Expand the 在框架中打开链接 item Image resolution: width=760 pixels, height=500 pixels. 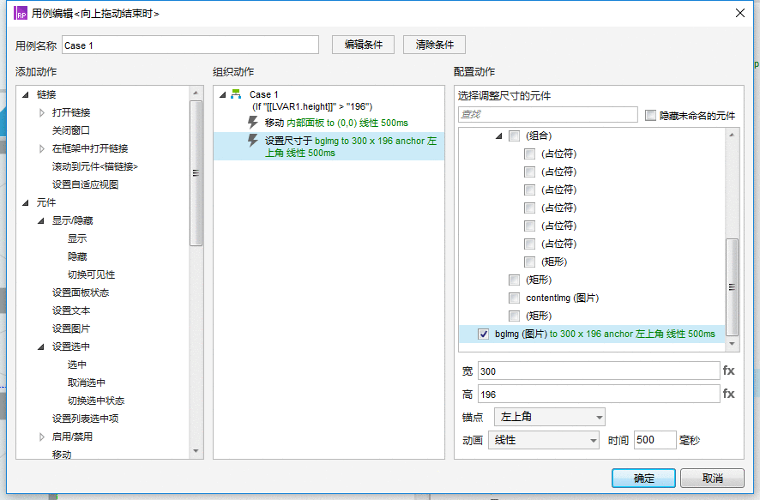point(42,148)
